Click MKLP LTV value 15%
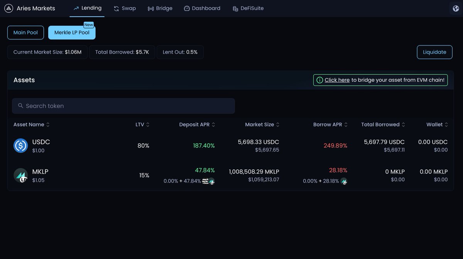Viewport: 463px width, 259px height. (x=144, y=175)
